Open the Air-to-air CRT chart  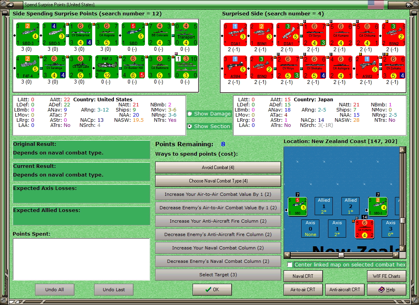click(303, 290)
